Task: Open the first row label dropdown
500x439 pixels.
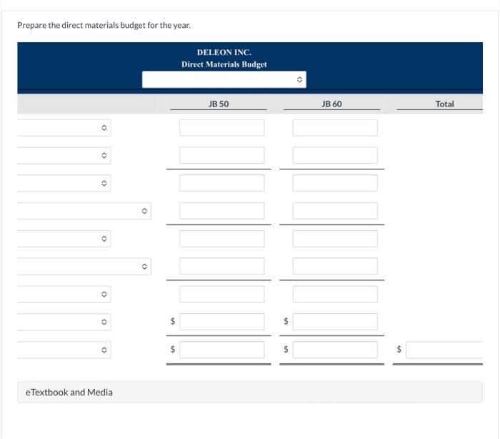Action: [x=64, y=128]
